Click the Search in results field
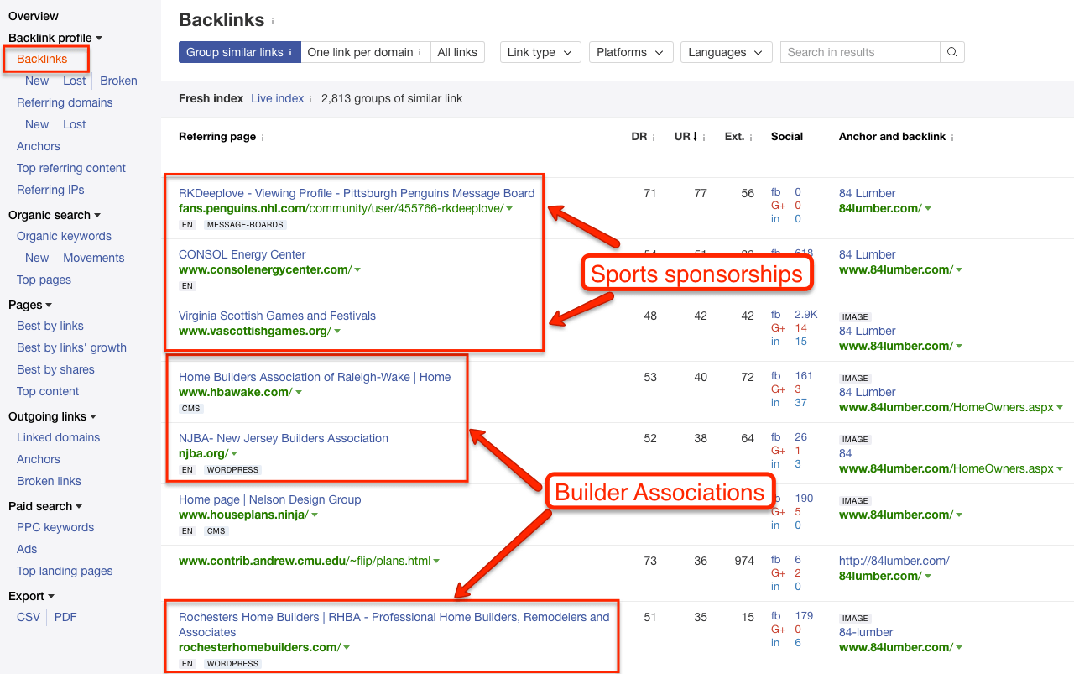1074x674 pixels. pyautogui.click(x=859, y=52)
